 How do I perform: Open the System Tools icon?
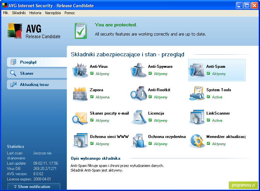[x=197, y=94]
